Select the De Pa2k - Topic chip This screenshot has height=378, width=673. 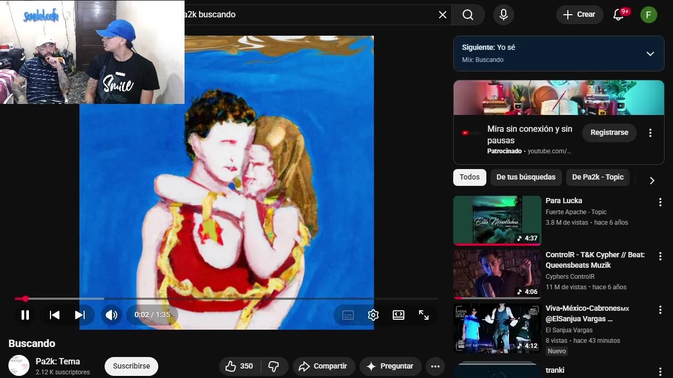(598, 177)
